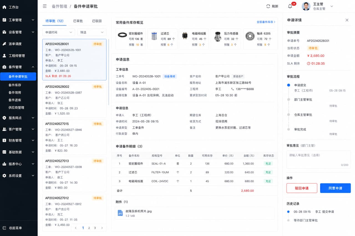Viewport: 355px width, 236px height.
Task: Close the 申请详情 panel
Action: coord(347,20)
